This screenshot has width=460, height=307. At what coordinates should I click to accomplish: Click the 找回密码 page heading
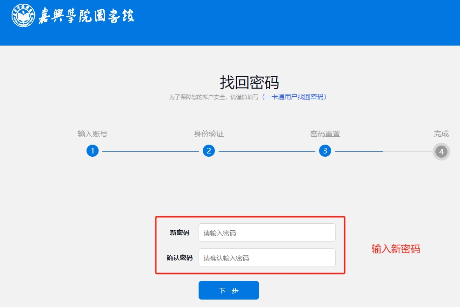point(249,82)
